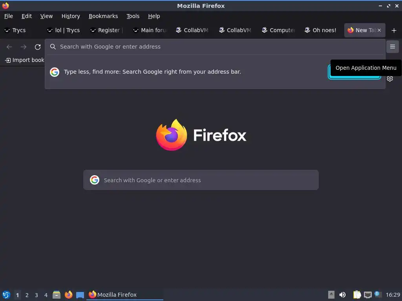Minimize the Firefox window
The height and width of the screenshot is (301, 402).
click(x=380, y=5)
